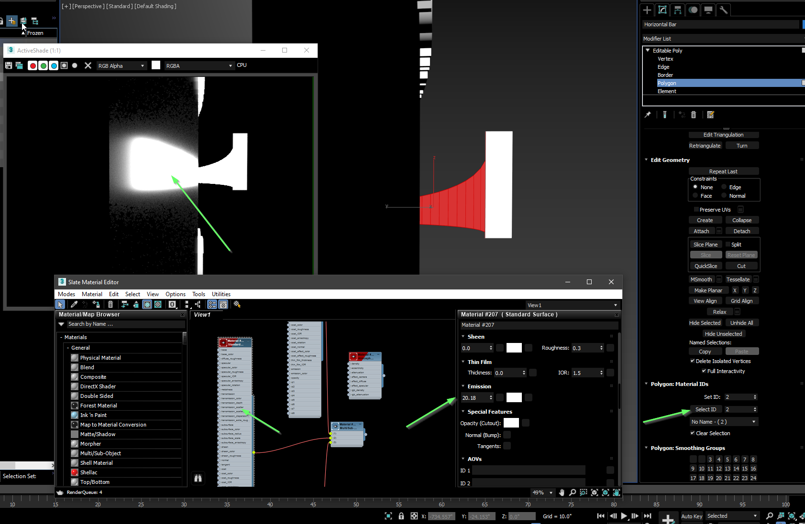Click the QuickSlice button

click(706, 266)
